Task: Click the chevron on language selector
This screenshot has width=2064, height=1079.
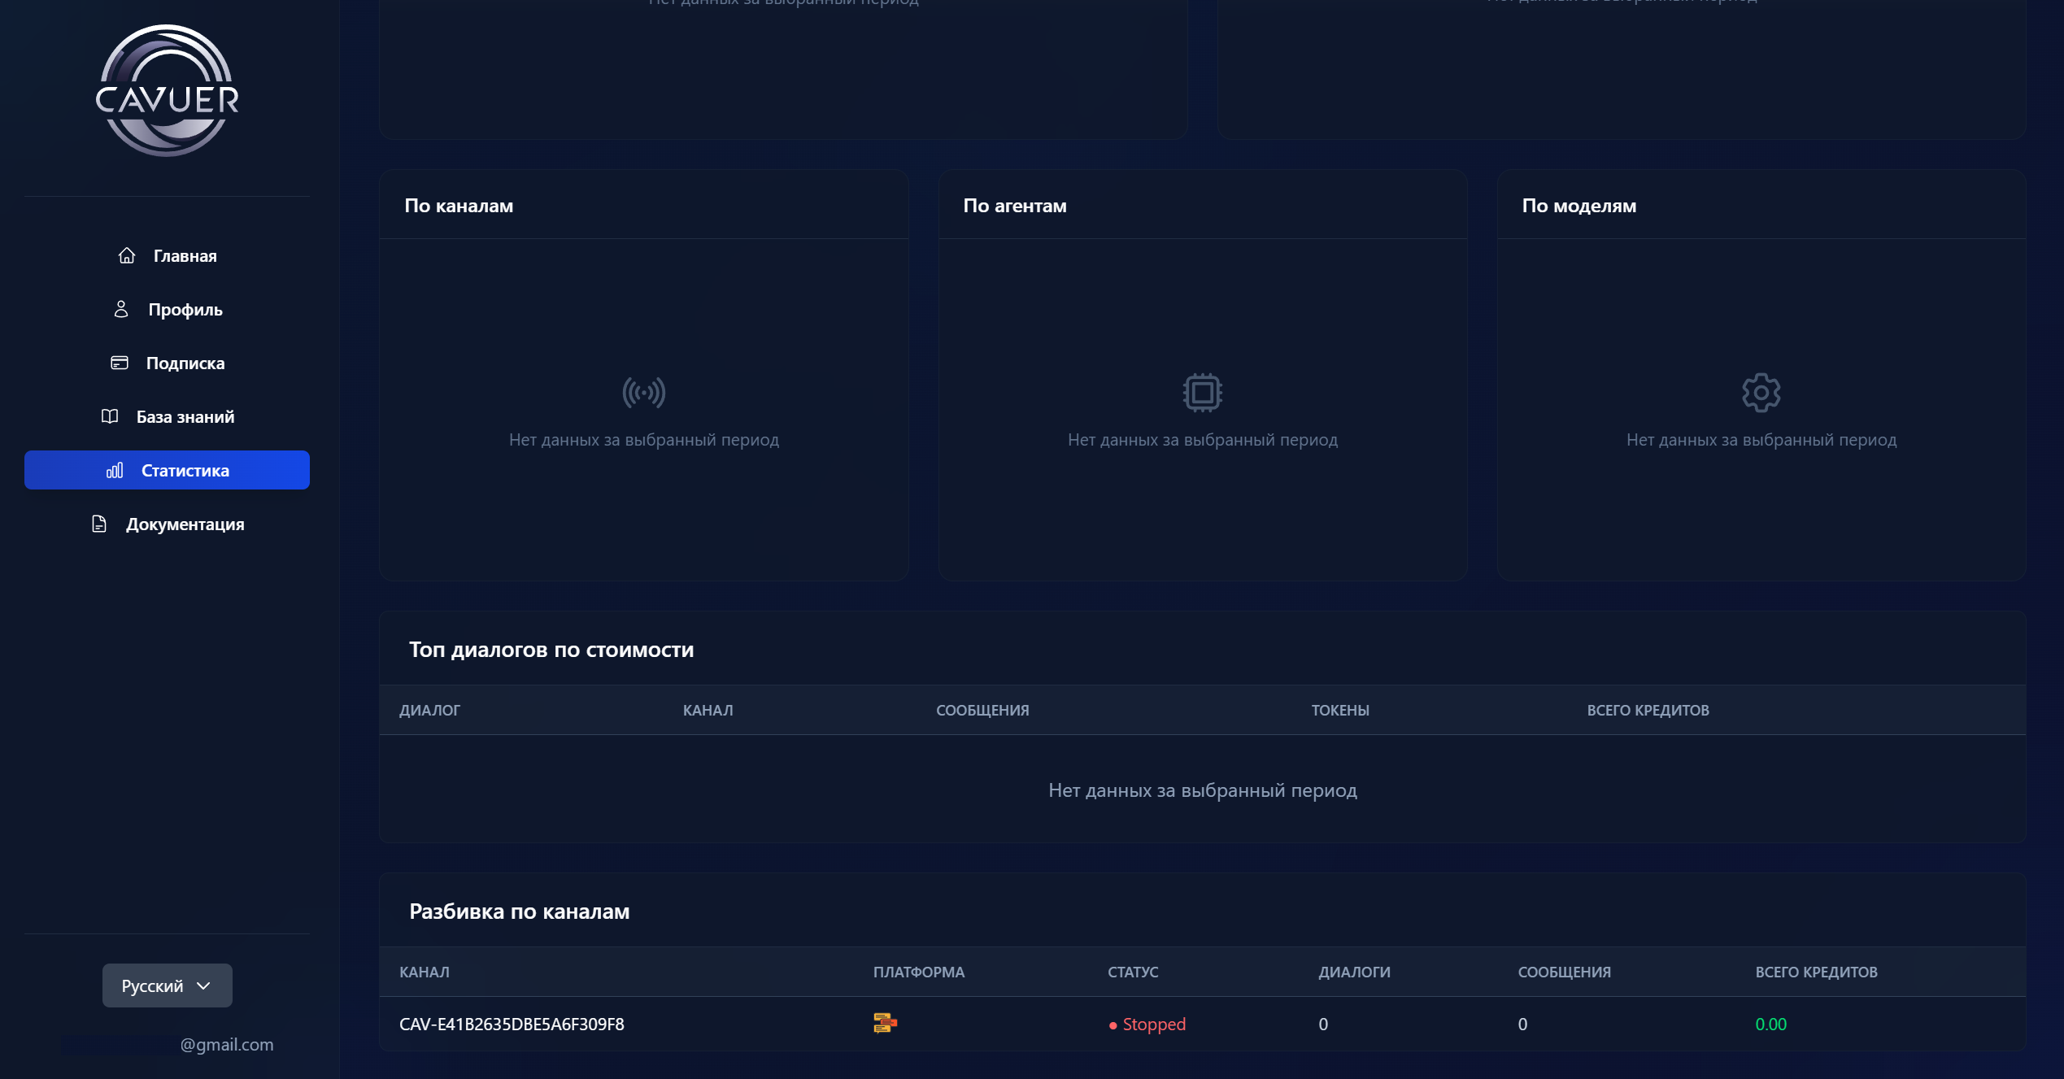Action: point(203,985)
